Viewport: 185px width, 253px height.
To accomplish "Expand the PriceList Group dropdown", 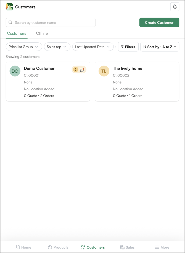I will click(x=24, y=47).
